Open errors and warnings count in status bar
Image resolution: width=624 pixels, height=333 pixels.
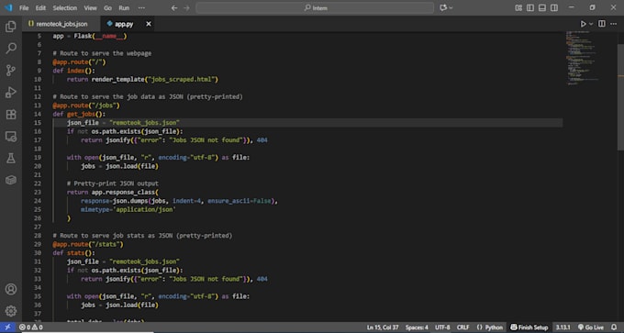click(31, 327)
